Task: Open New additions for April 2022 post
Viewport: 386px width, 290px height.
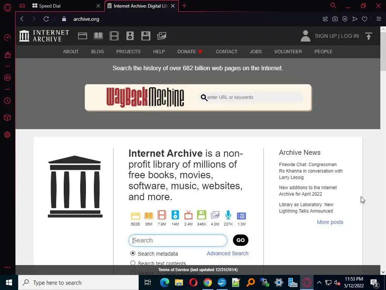Action: pos(308,191)
